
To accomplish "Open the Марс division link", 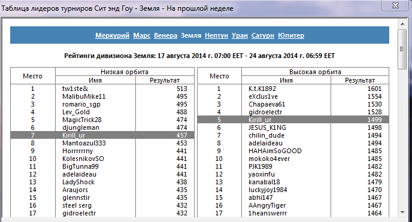I will click(x=141, y=35).
